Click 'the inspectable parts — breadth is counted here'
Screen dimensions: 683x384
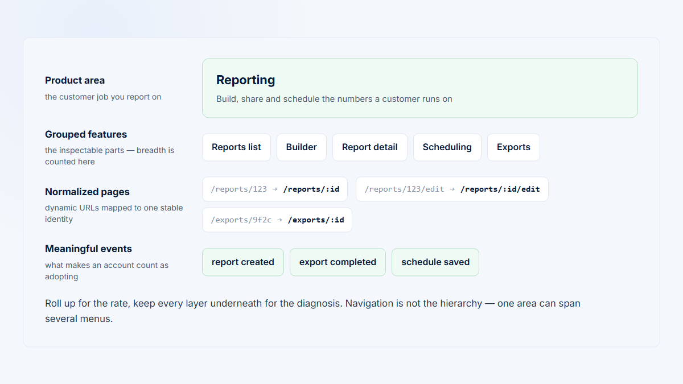[109, 156]
